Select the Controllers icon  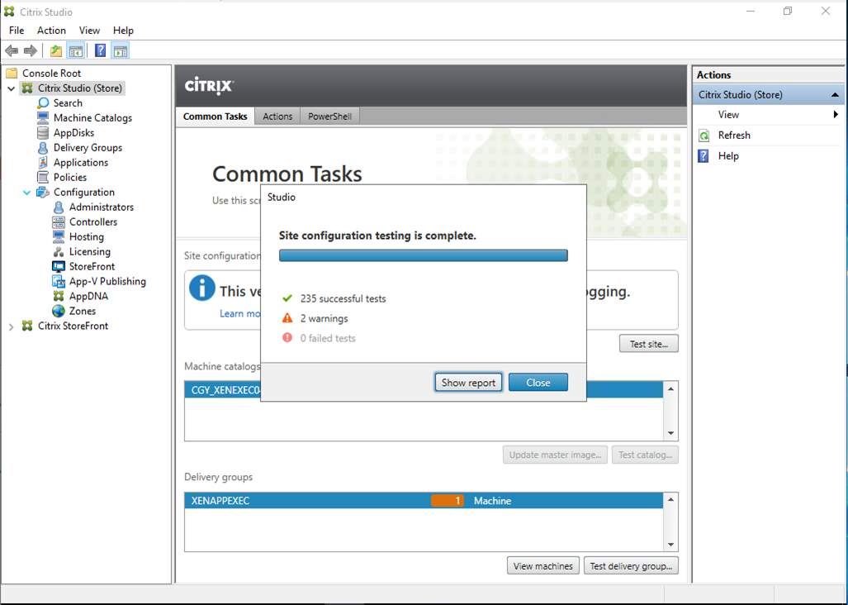pyautogui.click(x=59, y=222)
